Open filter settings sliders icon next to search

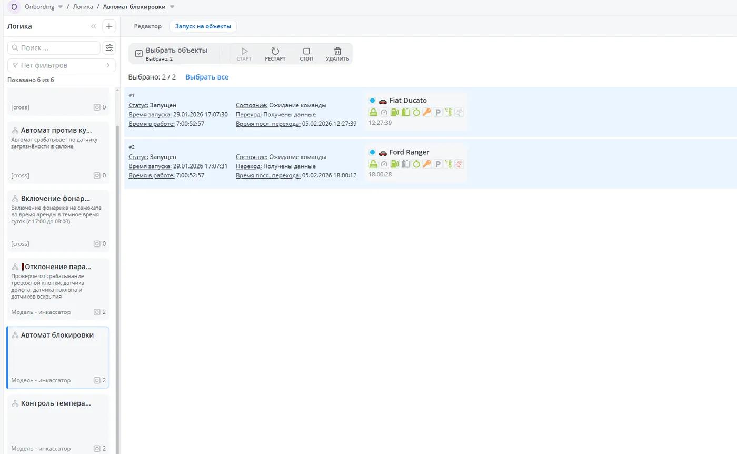(109, 48)
